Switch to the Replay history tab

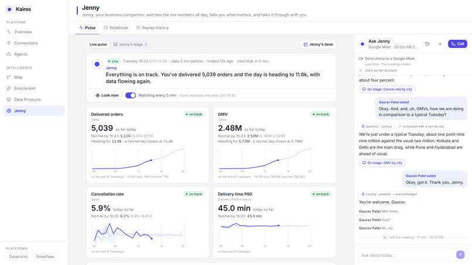153,27
